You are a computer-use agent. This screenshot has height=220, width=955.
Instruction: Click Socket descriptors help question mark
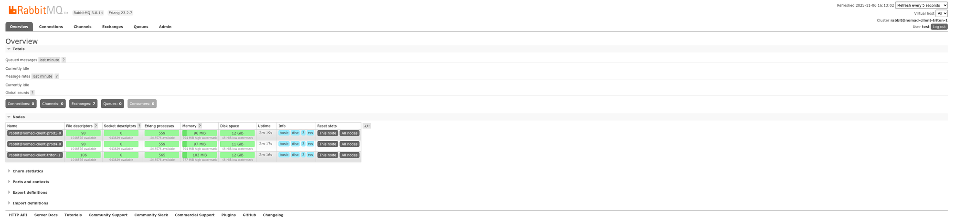139,126
